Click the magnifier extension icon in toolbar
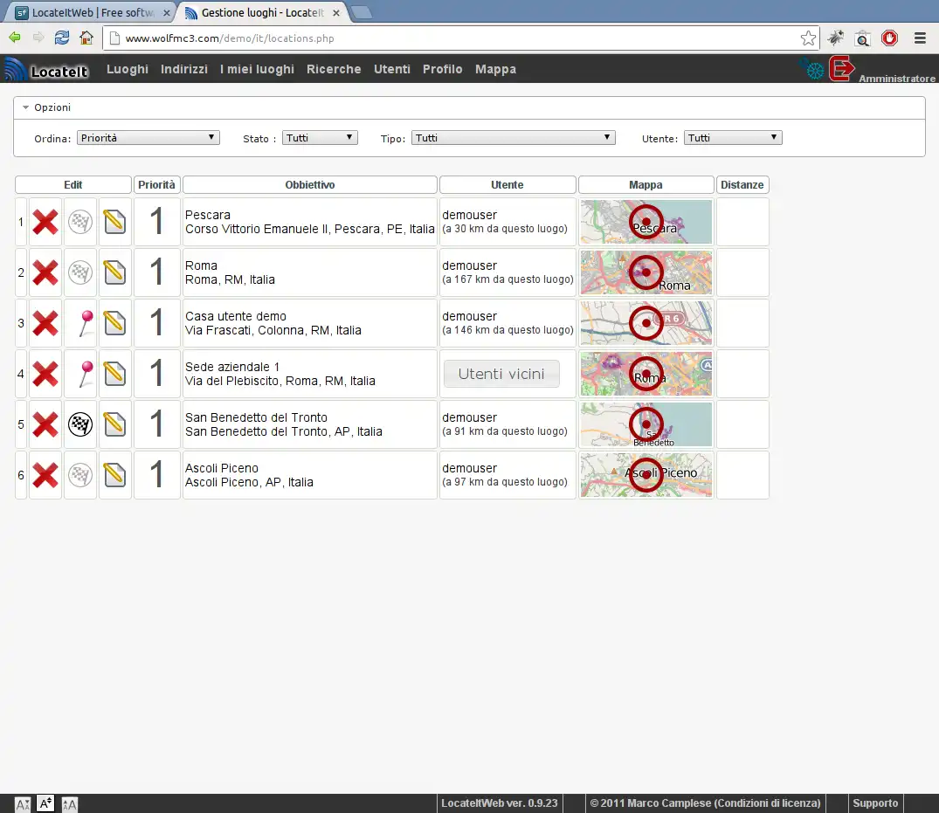Image resolution: width=939 pixels, height=813 pixels. [x=862, y=38]
